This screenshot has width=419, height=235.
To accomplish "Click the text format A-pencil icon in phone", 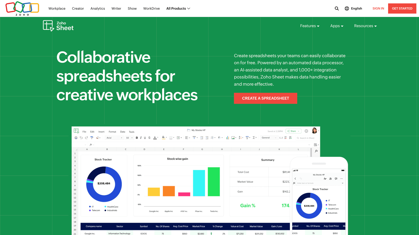I will (325, 179).
